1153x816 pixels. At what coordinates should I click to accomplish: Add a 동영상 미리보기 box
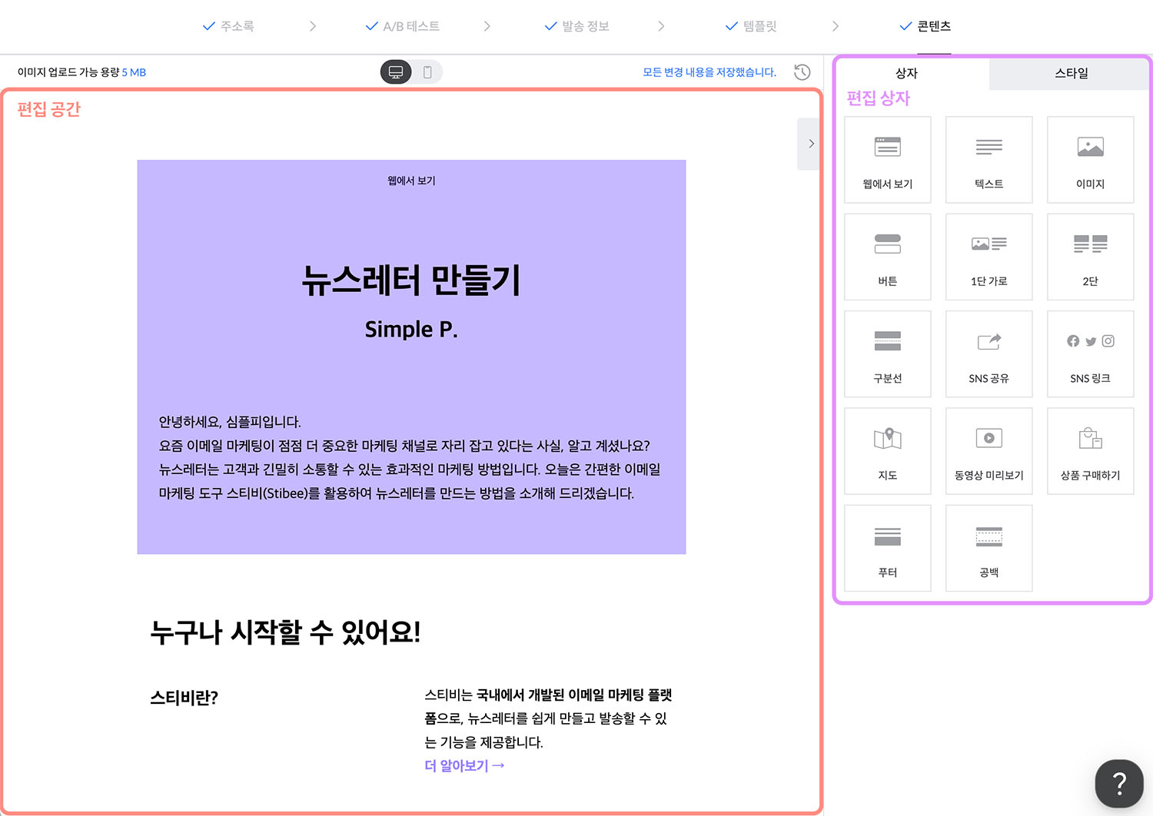[x=989, y=451]
